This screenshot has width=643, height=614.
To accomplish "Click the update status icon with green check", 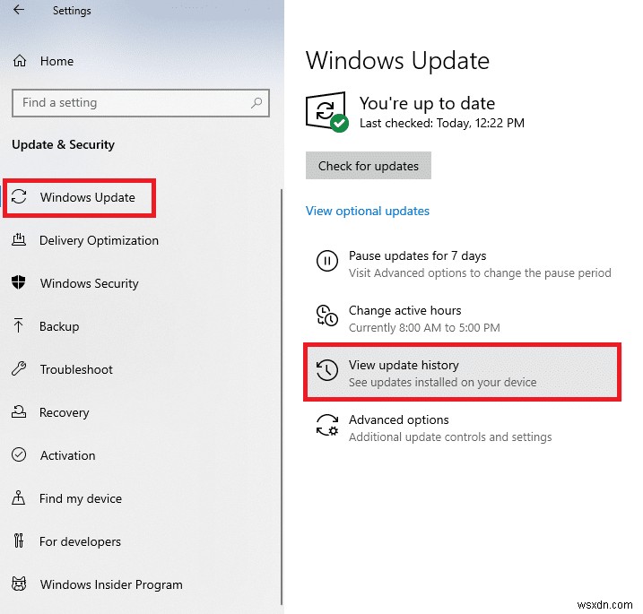I will 326,112.
